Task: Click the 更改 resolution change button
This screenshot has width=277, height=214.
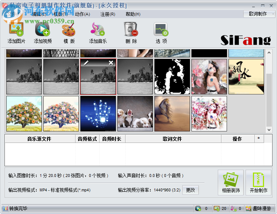Action: coord(190,190)
